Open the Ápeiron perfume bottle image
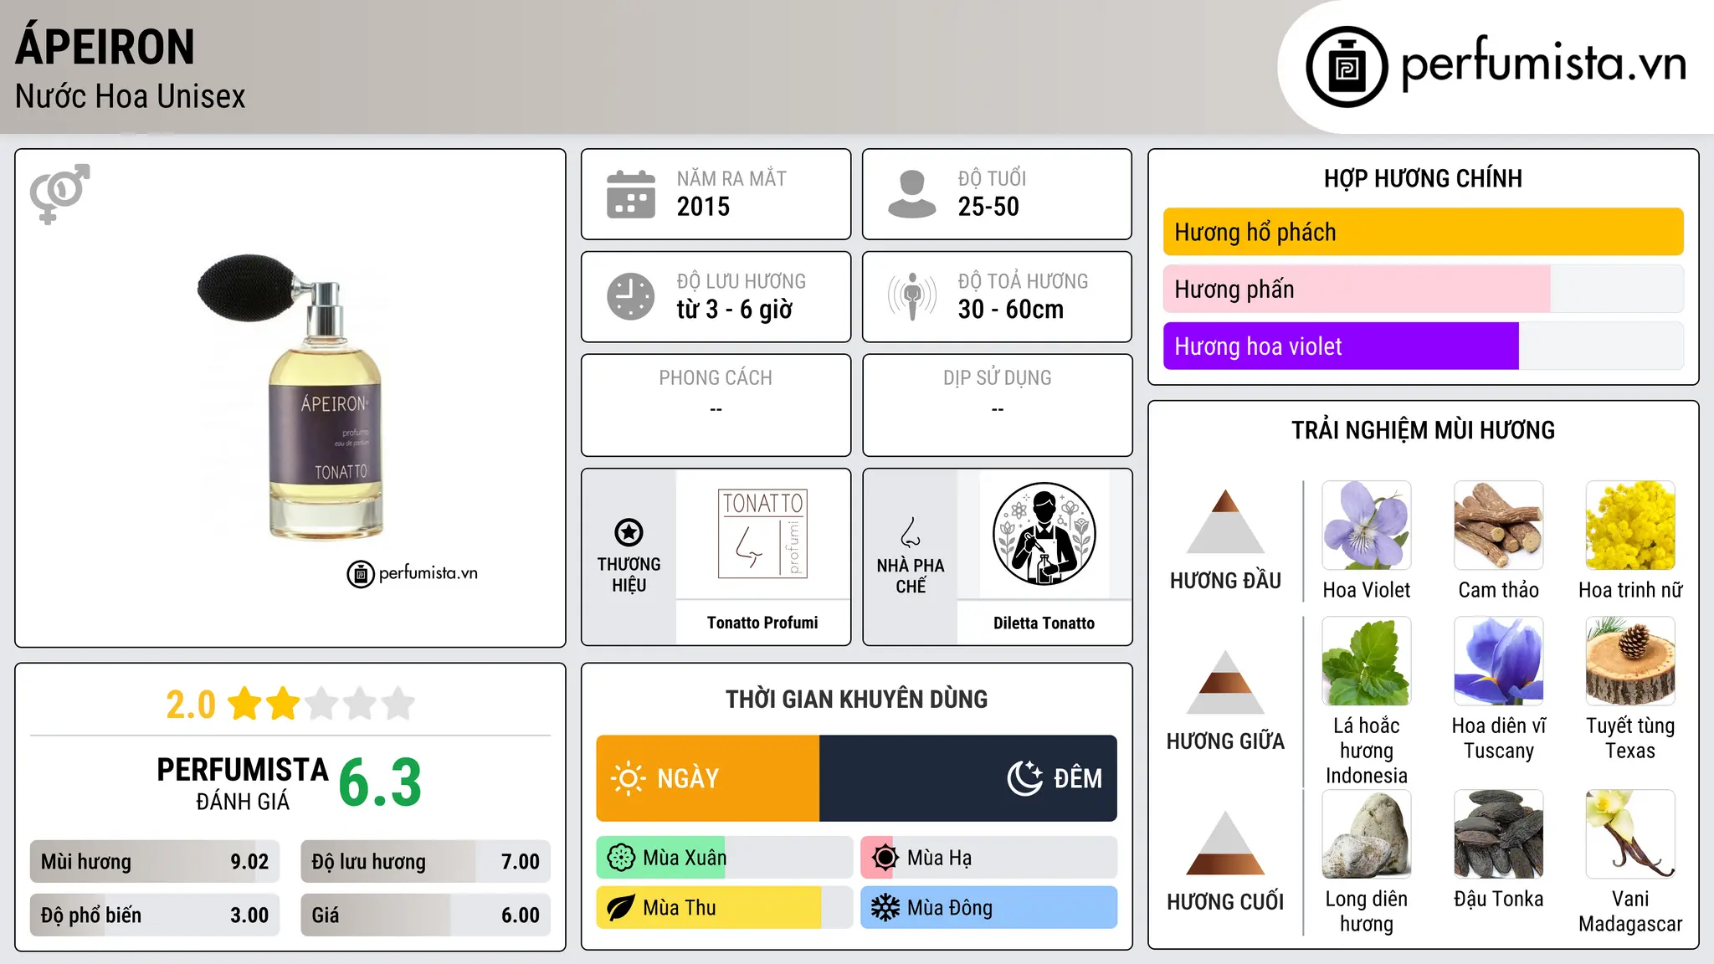Viewport: 1714px width, 964px height. pos(291,396)
